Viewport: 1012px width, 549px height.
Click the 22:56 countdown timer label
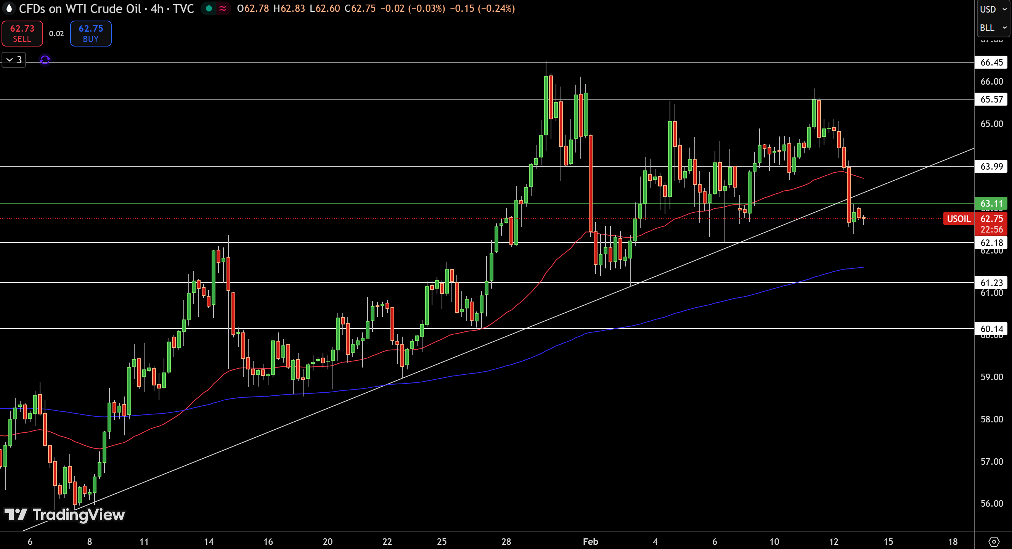click(991, 230)
